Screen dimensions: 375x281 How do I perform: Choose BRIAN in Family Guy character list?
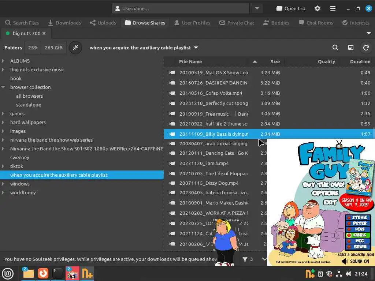tap(357, 247)
